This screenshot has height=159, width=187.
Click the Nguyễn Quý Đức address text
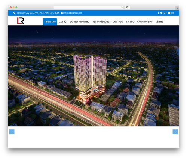point(37,13)
